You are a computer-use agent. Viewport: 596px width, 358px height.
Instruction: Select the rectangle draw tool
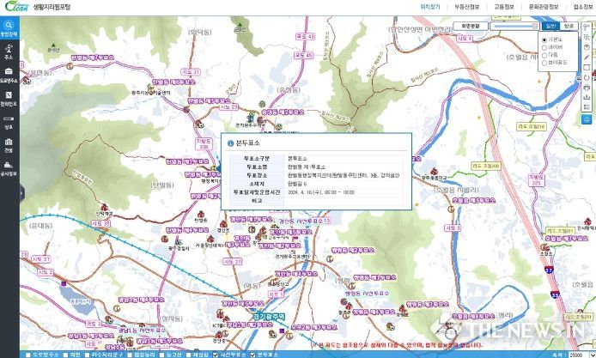[587, 68]
